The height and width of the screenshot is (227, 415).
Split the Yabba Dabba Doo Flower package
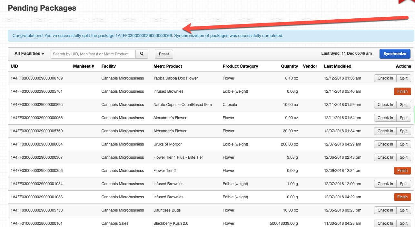[403, 78]
